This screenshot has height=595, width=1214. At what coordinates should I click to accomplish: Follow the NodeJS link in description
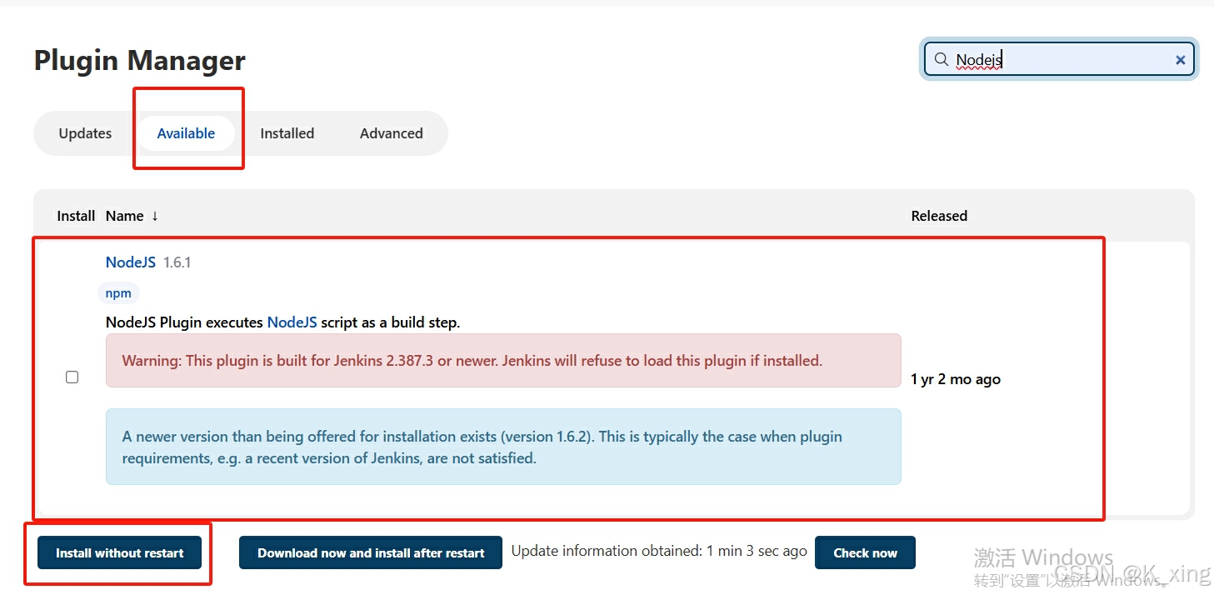292,322
